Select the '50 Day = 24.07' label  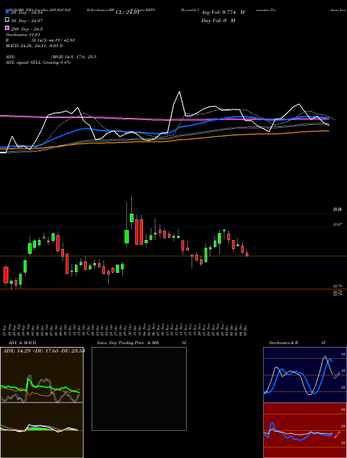point(27,20)
